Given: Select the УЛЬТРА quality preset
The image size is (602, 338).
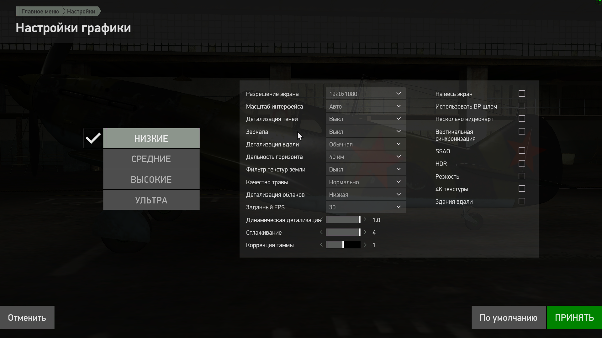Looking at the screenshot, I should tap(151, 200).
